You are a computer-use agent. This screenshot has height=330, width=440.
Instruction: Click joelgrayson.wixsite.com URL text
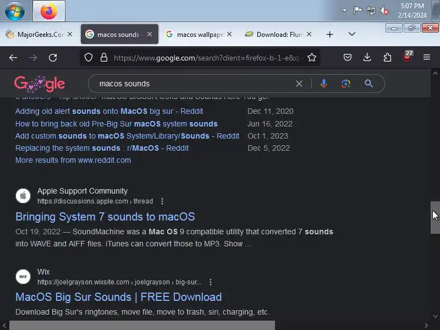tap(119, 282)
